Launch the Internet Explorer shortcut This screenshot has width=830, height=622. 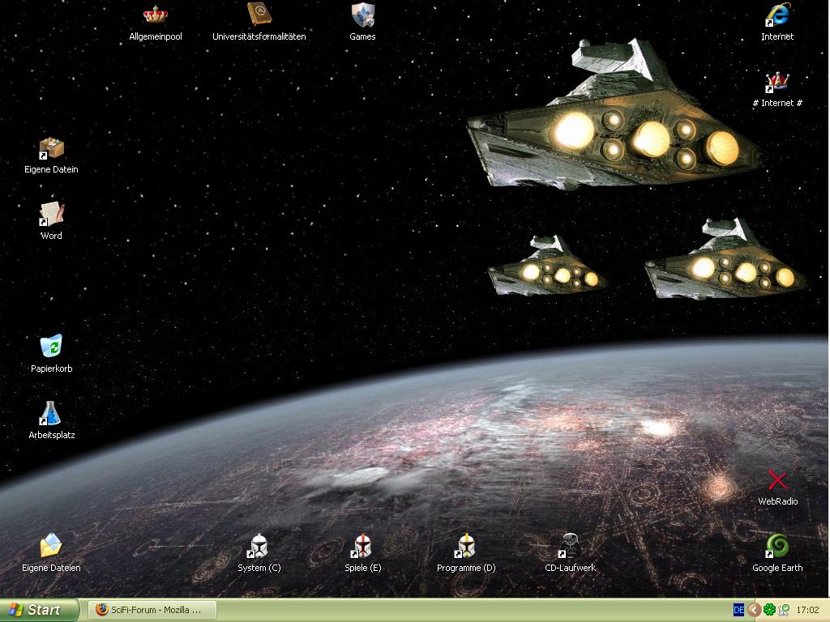pos(777,15)
